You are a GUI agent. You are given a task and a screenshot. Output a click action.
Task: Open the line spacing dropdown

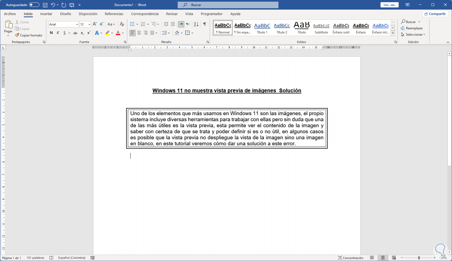click(x=166, y=33)
